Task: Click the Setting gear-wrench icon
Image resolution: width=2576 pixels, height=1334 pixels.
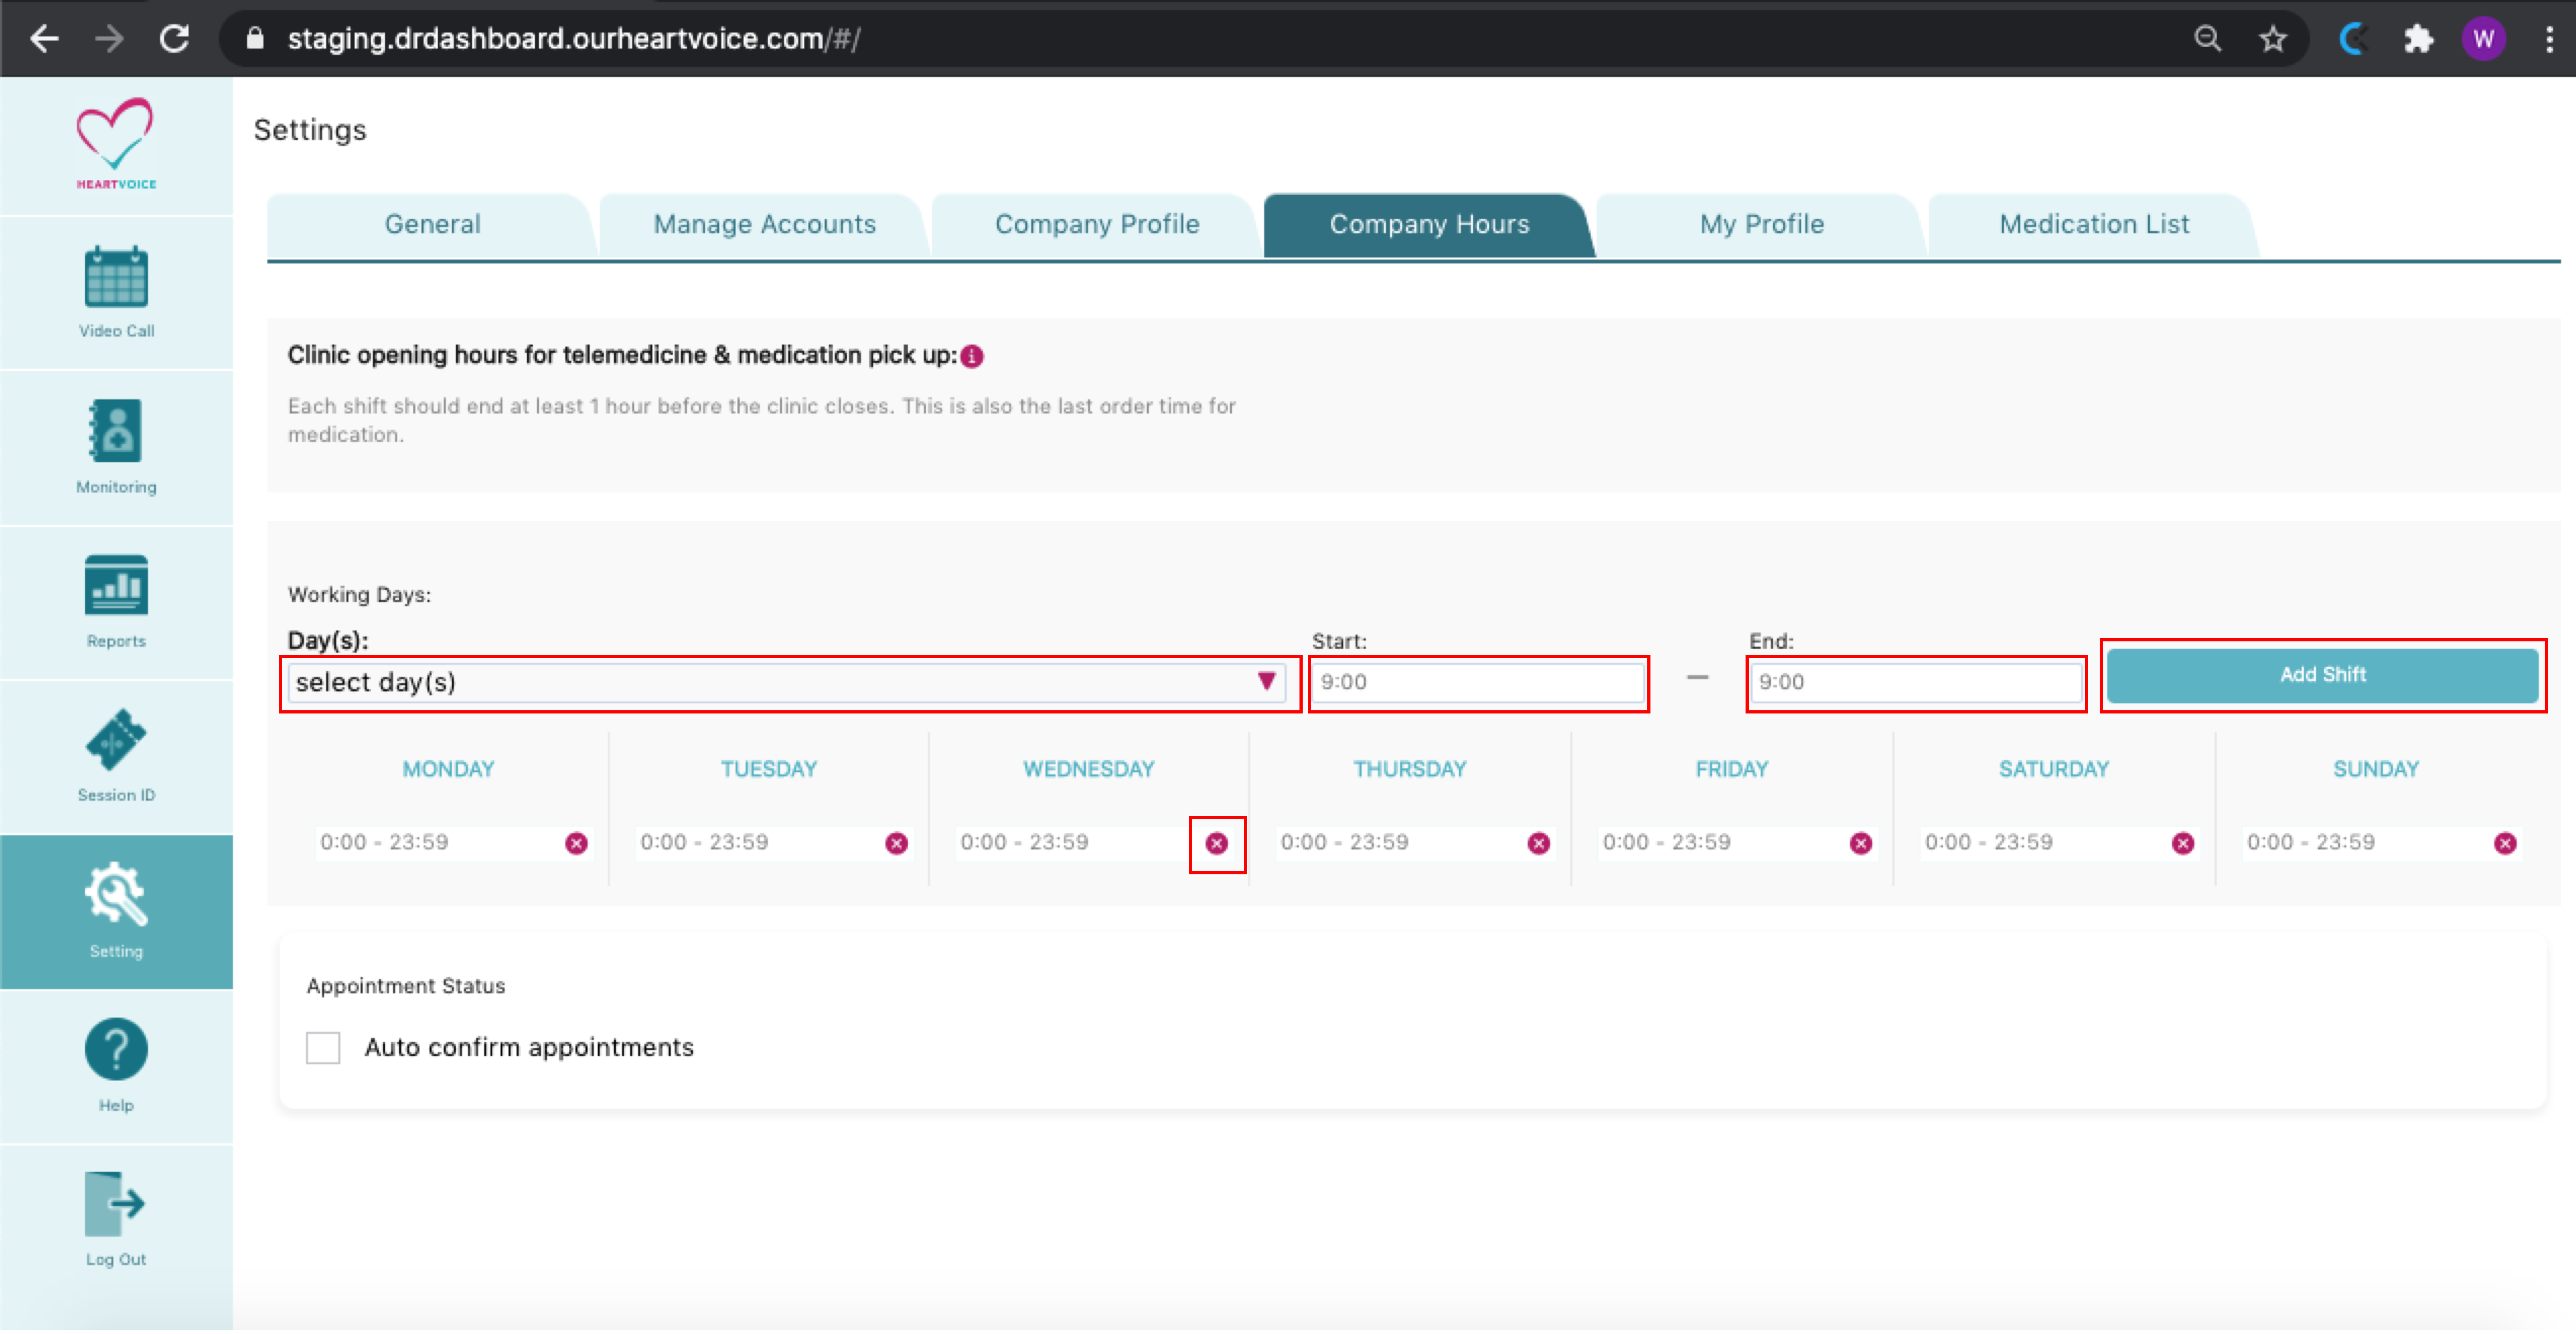Action: (x=116, y=895)
